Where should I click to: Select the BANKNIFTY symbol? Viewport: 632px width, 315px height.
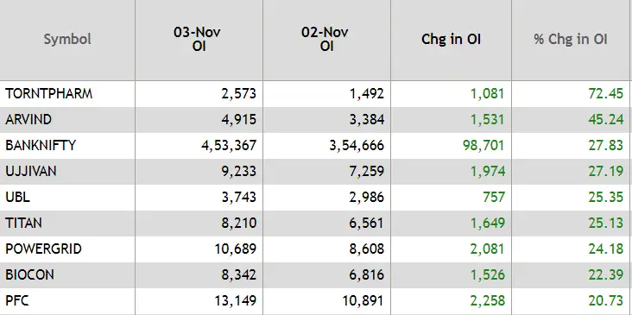pos(41,145)
